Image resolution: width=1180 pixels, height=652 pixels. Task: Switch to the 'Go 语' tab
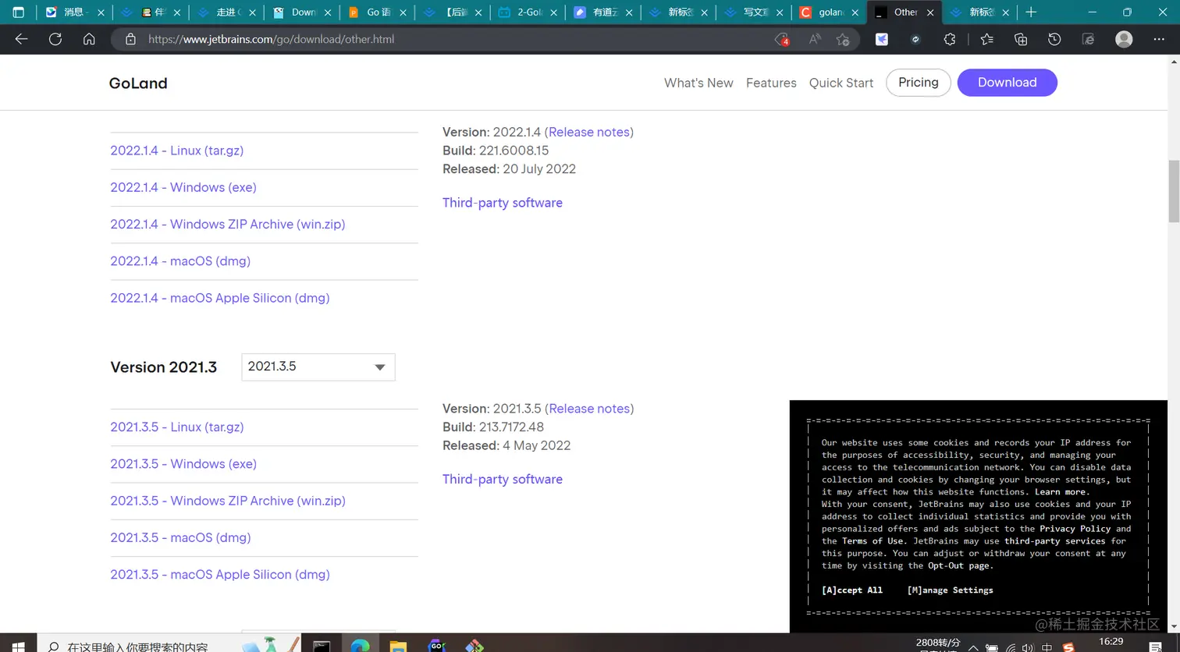(379, 12)
